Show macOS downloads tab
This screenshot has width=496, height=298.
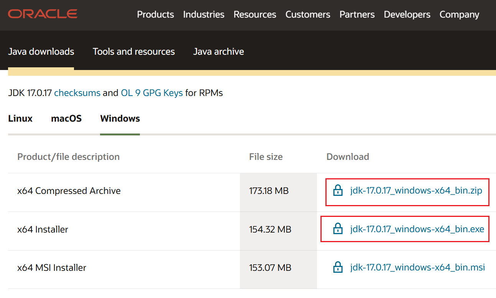(66, 119)
